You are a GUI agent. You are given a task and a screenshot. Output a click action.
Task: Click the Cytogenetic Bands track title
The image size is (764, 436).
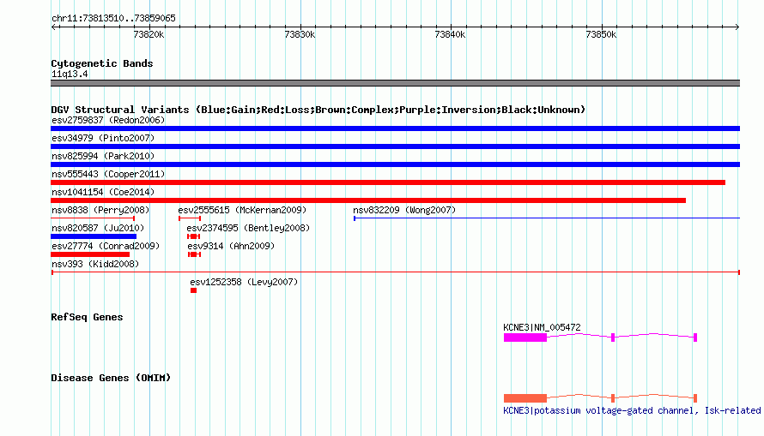pos(102,63)
